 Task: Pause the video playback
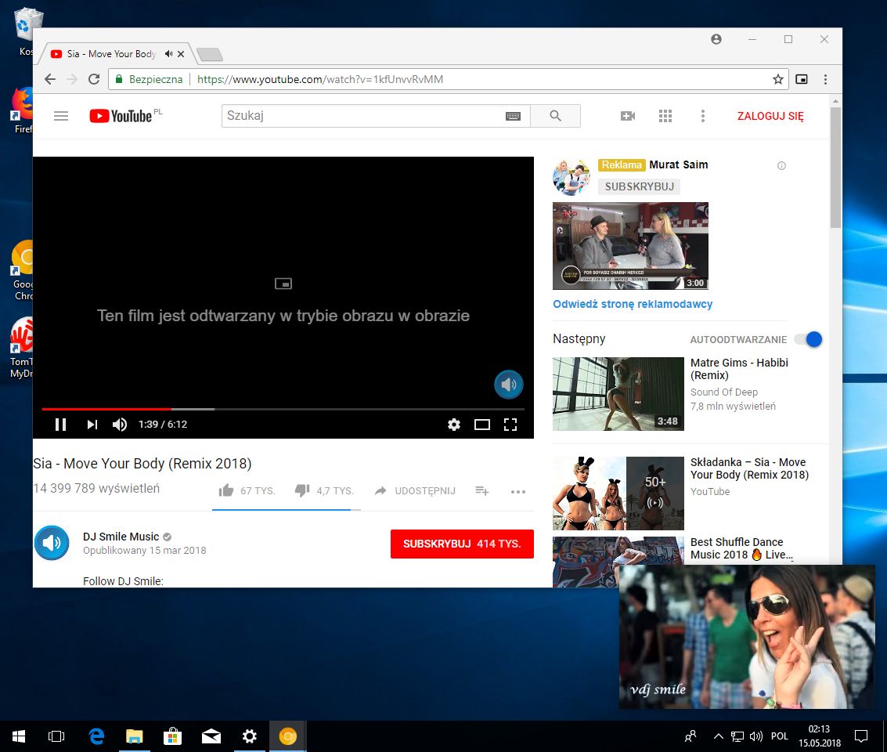point(60,425)
